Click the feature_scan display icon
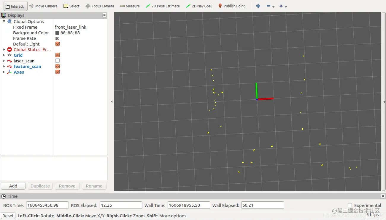 (x=9, y=67)
